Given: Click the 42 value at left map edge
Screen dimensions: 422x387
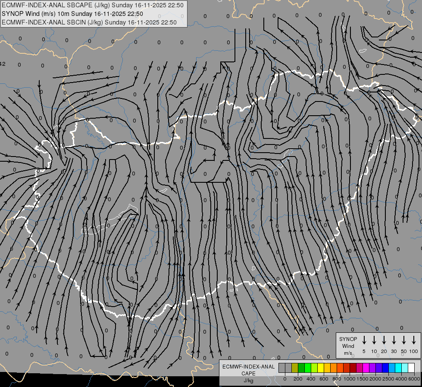Looking at the screenshot, I should pos(3,64).
